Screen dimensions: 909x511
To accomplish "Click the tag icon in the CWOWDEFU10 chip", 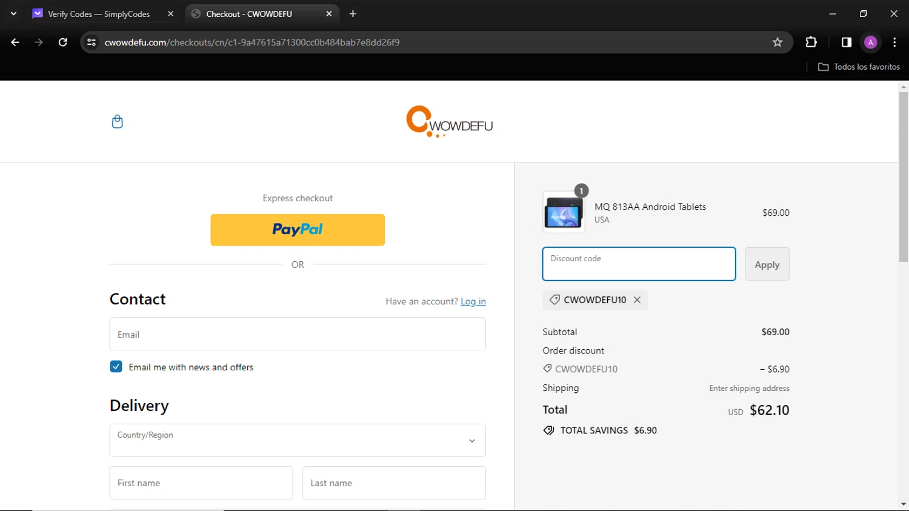I will point(554,299).
